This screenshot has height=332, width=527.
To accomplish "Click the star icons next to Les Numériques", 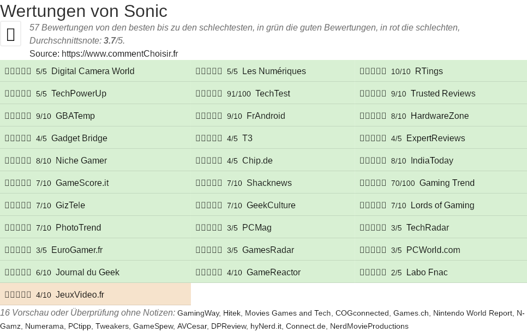I will pos(209,71).
